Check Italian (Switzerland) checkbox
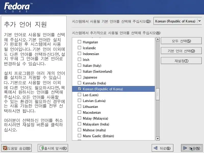 click(x=79, y=71)
